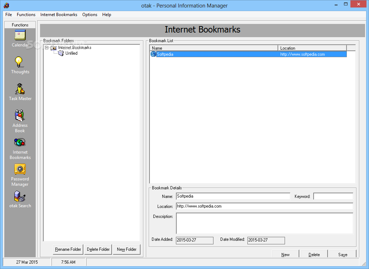369x269 pixels.
Task: Click the Date Added field
Action: tap(195, 240)
